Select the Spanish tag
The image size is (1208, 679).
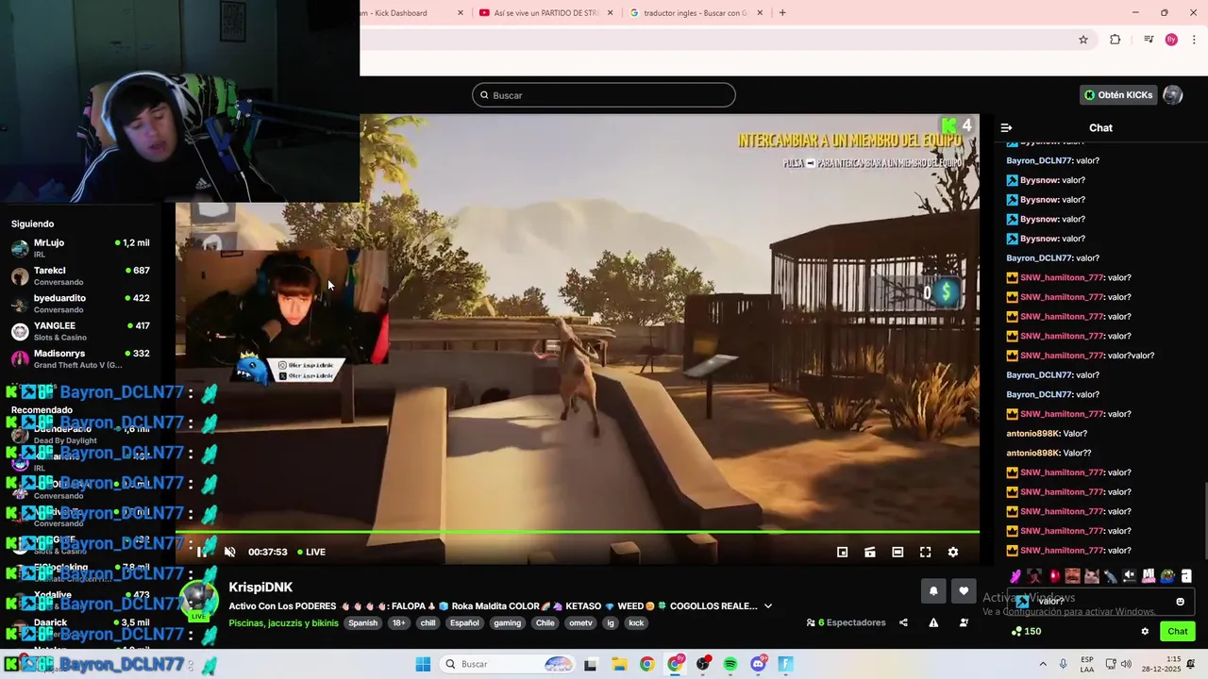pos(362,622)
